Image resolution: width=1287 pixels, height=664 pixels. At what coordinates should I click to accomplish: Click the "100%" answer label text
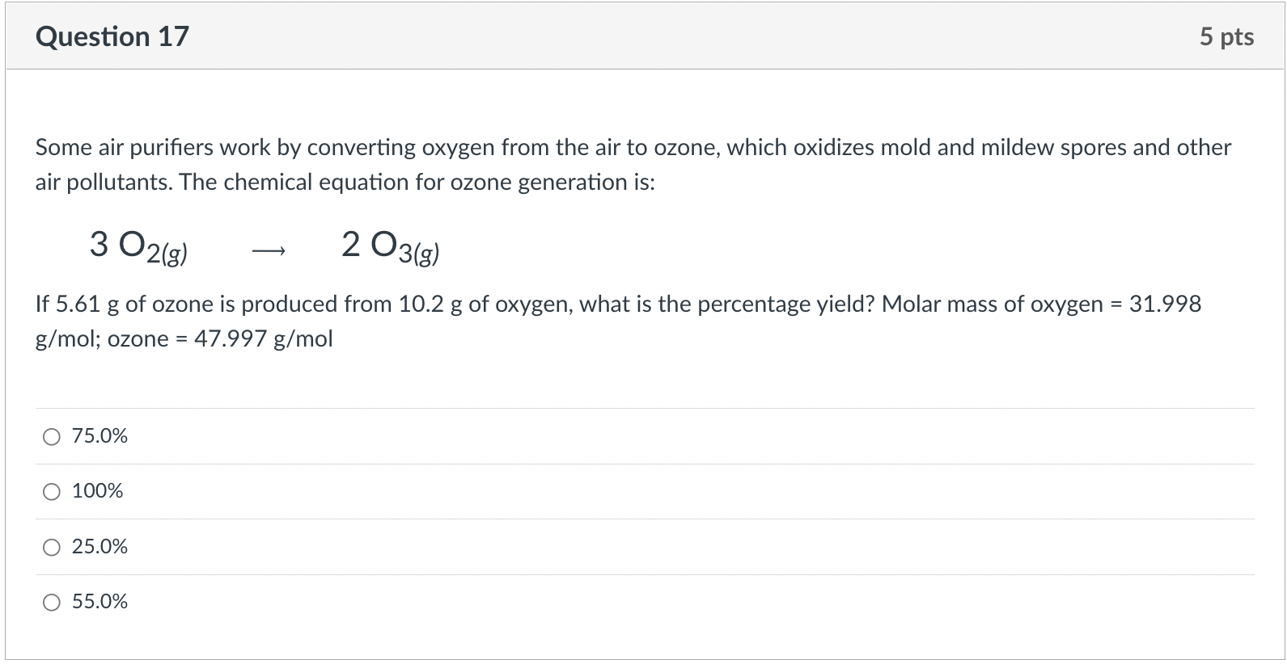[x=97, y=491]
